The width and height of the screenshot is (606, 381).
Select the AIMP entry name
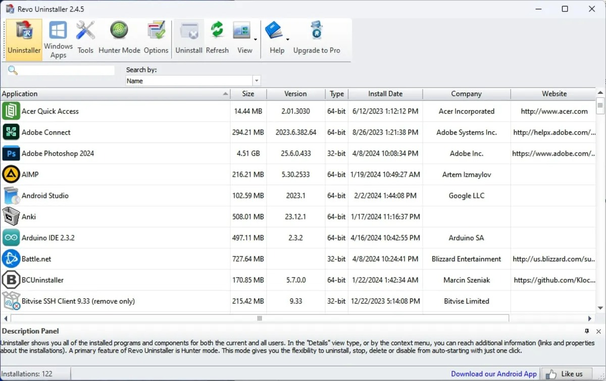[x=30, y=175]
